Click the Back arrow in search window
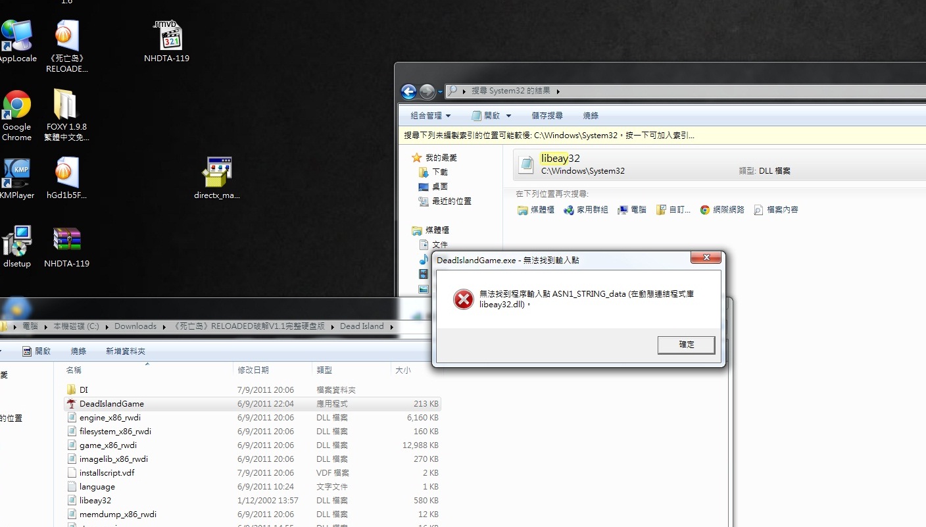 [408, 91]
